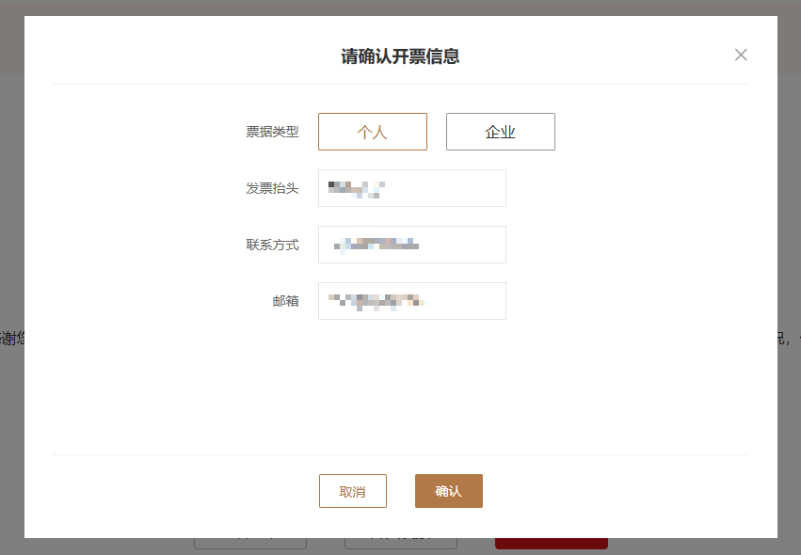Select the 企业 invoice type option
The width and height of the screenshot is (801, 555).
pyautogui.click(x=500, y=132)
